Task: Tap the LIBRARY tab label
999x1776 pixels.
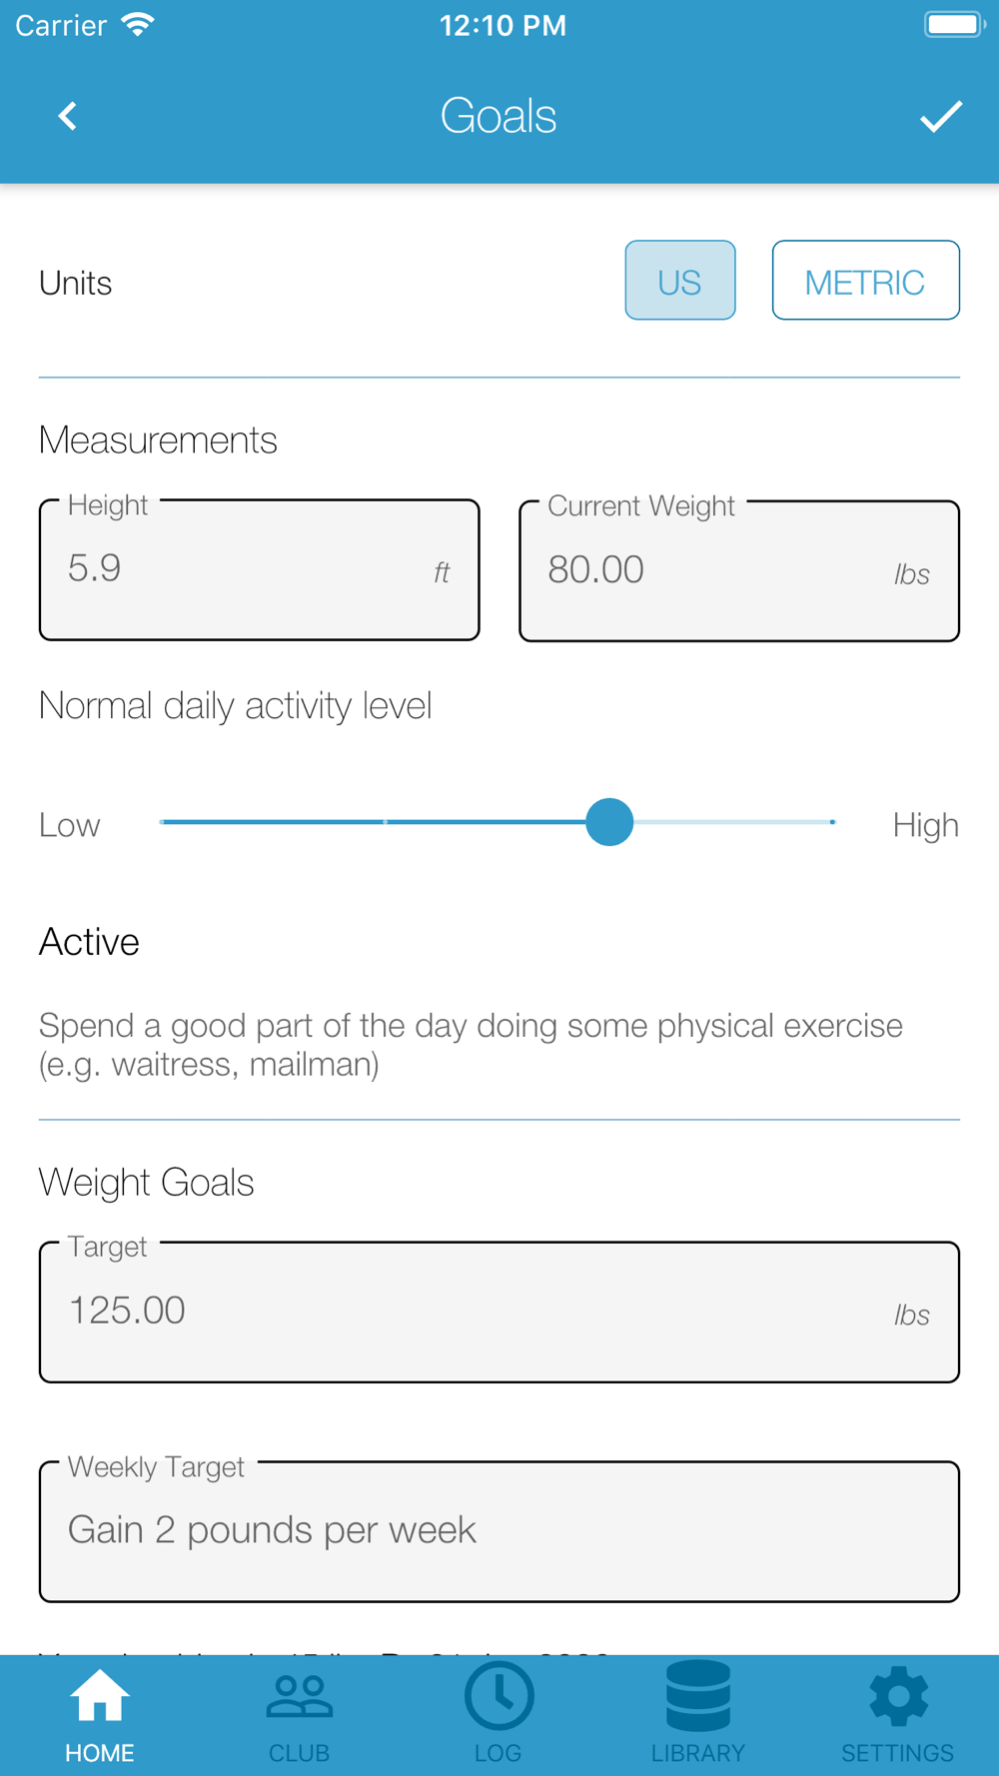Action: click(x=698, y=1753)
